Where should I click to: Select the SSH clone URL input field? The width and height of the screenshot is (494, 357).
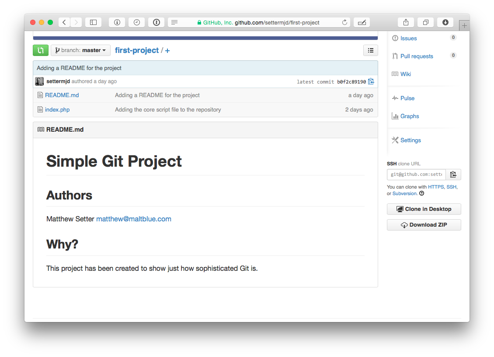(x=416, y=174)
